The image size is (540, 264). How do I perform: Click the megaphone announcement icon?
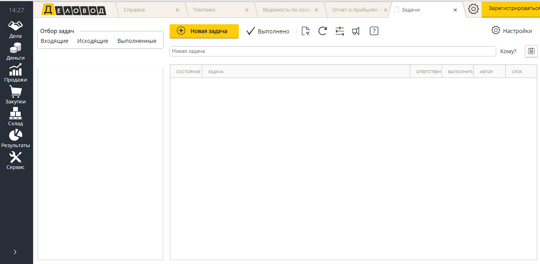point(356,31)
